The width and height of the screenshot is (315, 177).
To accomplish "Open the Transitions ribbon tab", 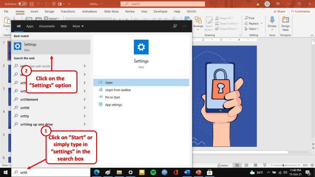I will tap(68, 11).
